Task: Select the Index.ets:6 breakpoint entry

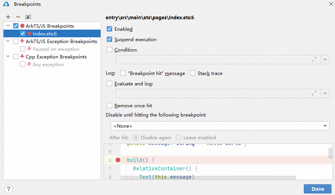Action: pos(45,34)
